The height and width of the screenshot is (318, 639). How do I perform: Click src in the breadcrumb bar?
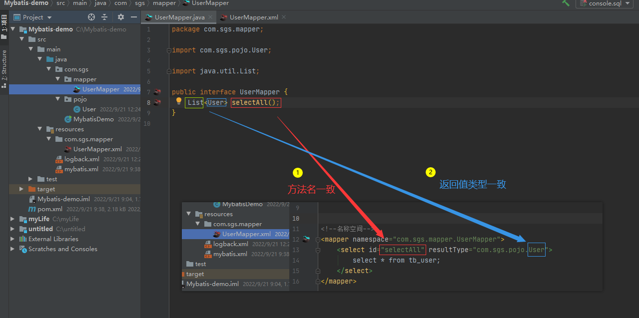60,3
